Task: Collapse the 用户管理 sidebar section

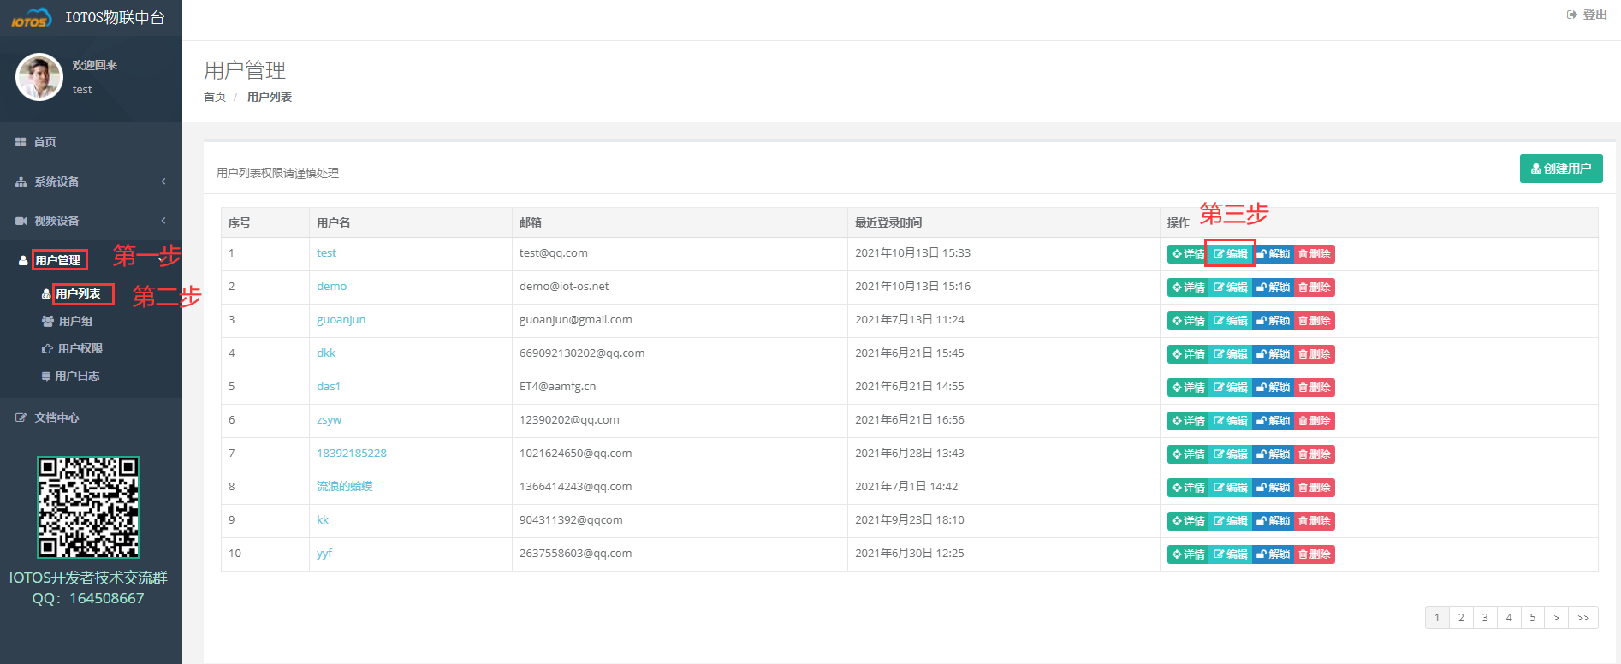Action: point(57,260)
